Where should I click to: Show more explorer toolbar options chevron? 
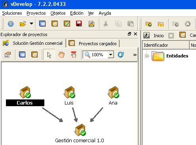pyautogui.click(x=135, y=55)
